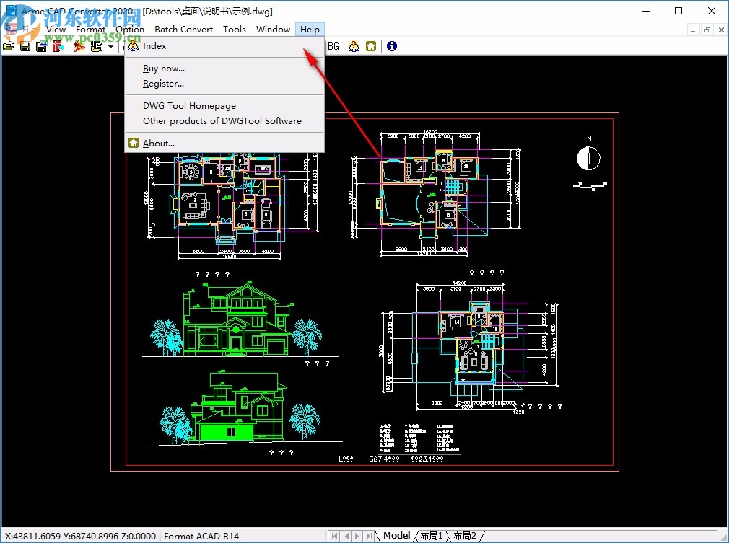This screenshot has height=543, width=729.
Task: Click the north compass symbol in drawing
Action: click(588, 158)
